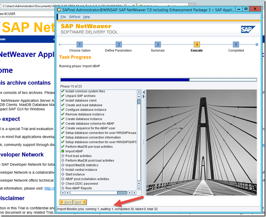Collapse the task list pane with left arrow
This screenshot has height=217, width=266.
144,92
